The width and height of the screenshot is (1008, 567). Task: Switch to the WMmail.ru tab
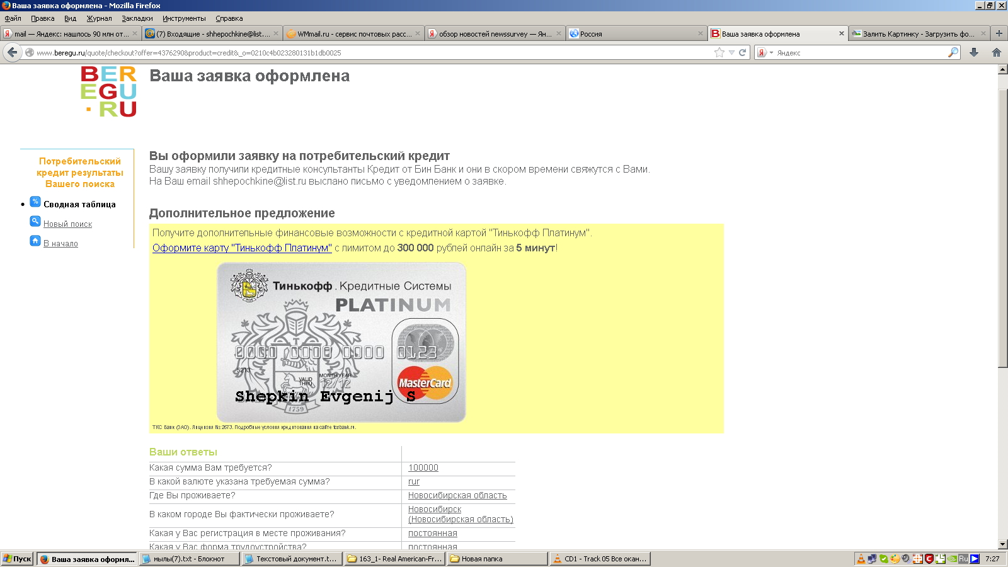[353, 33]
